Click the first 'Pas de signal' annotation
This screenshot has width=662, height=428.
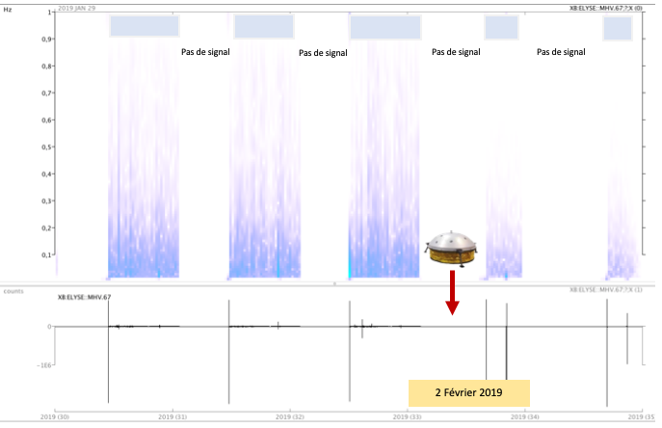click(x=205, y=52)
